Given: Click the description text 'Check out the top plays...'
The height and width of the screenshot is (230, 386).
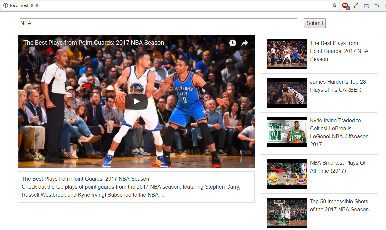Looking at the screenshot, I should pyautogui.click(x=131, y=191).
